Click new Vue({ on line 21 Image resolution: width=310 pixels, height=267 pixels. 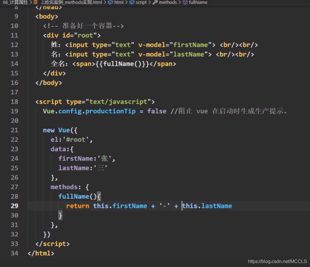[x=60, y=130]
